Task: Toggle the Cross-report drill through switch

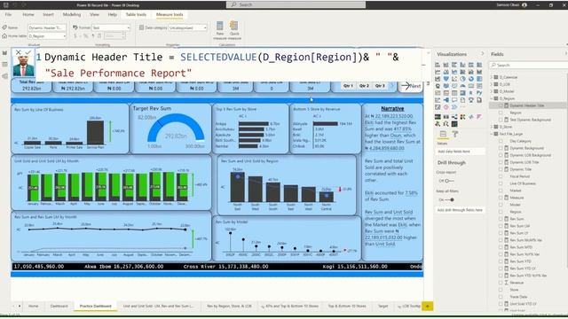Action: (x=448, y=181)
